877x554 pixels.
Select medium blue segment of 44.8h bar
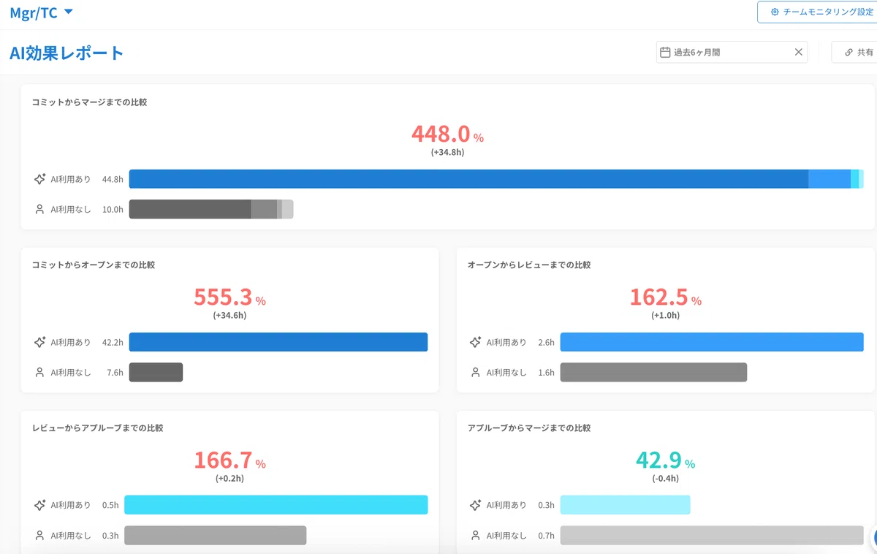829,179
